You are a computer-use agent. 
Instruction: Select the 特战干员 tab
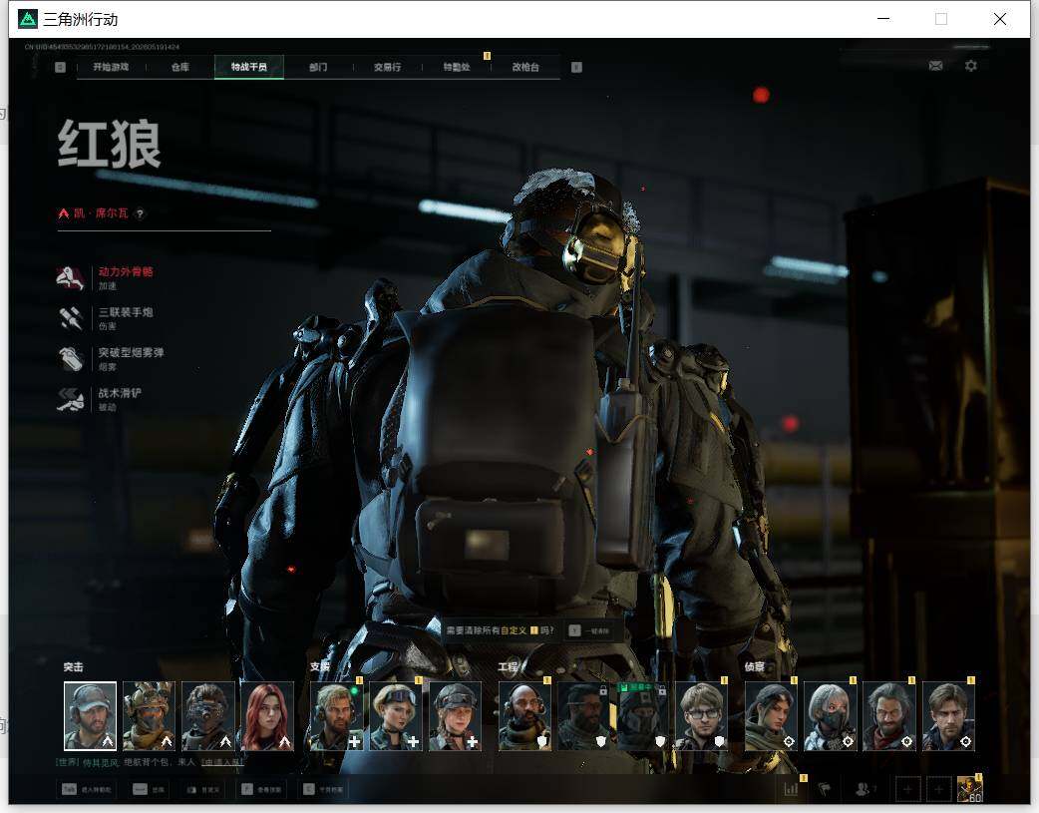pyautogui.click(x=249, y=67)
